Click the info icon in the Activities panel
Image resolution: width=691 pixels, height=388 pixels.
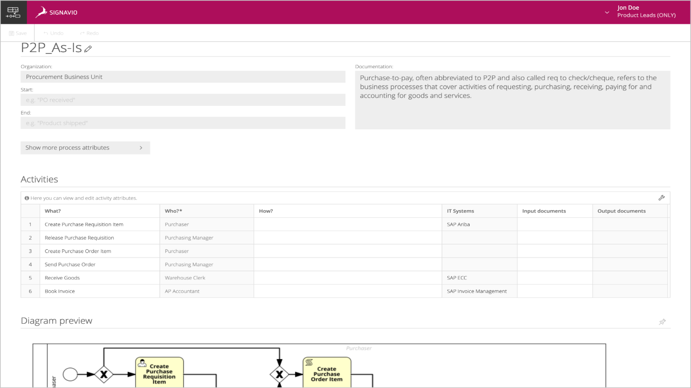27,198
